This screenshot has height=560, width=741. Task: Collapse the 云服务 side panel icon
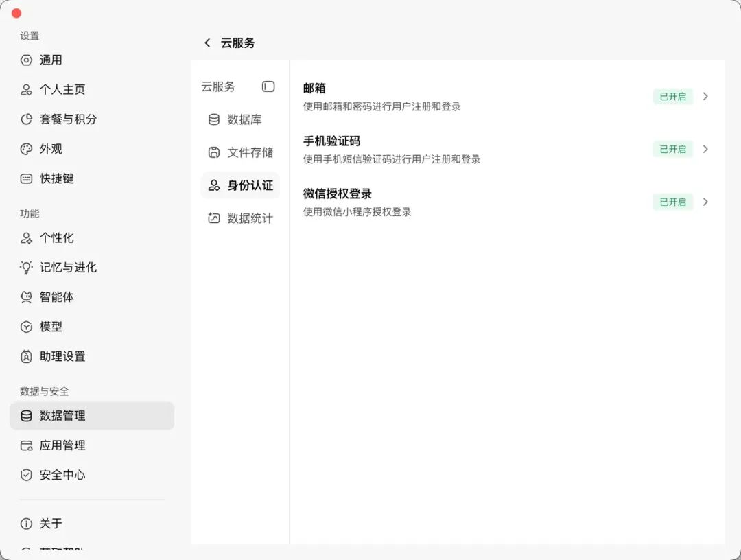coord(268,86)
